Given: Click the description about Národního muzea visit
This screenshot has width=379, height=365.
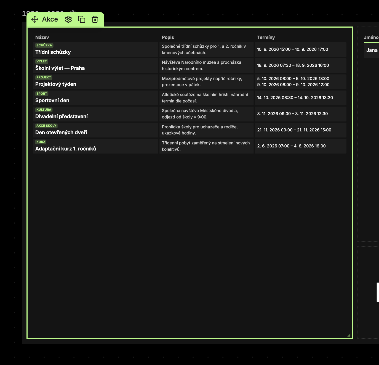Looking at the screenshot, I should point(206,65).
